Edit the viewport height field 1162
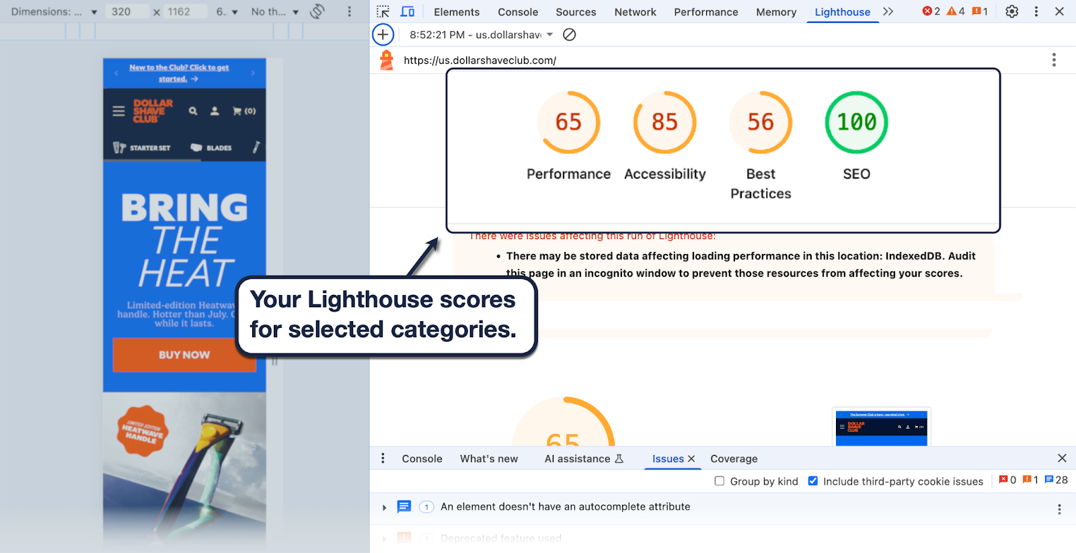Viewport: 1076px width, 553px height. (186, 11)
